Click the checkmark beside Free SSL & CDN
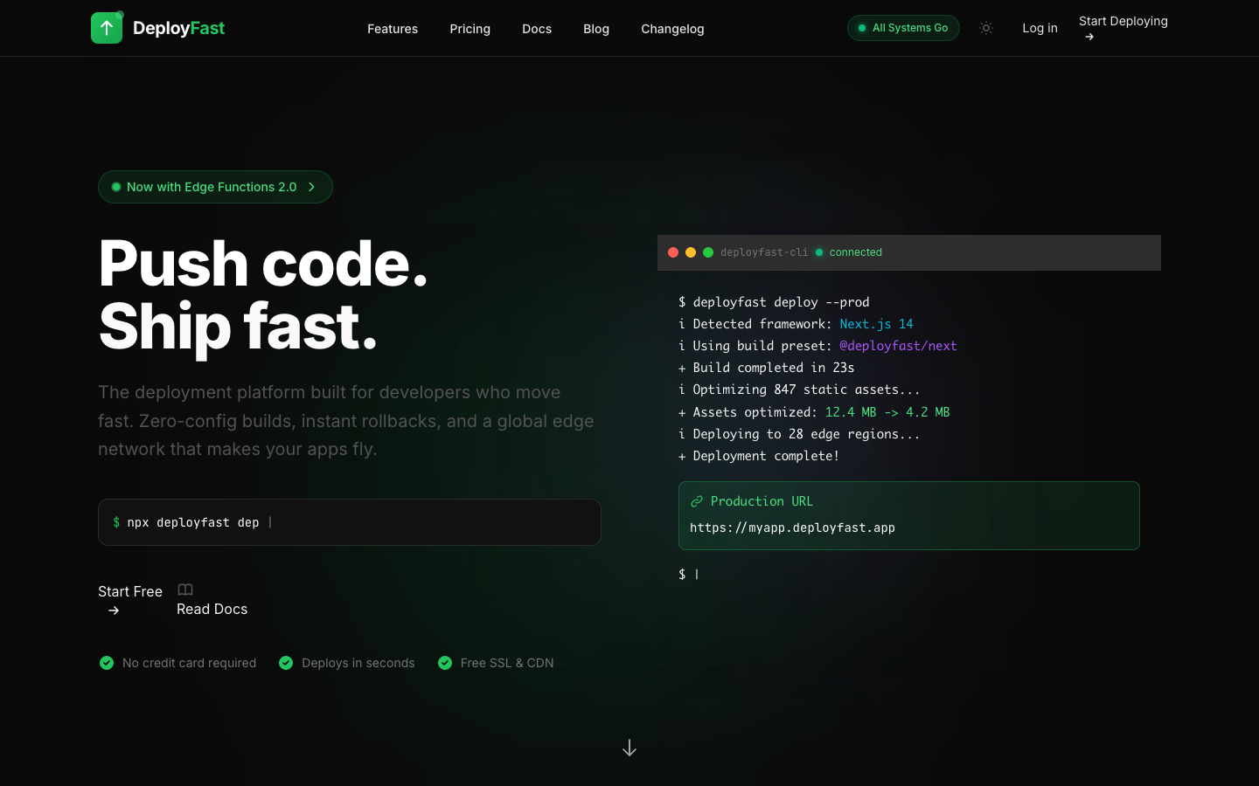 point(446,663)
